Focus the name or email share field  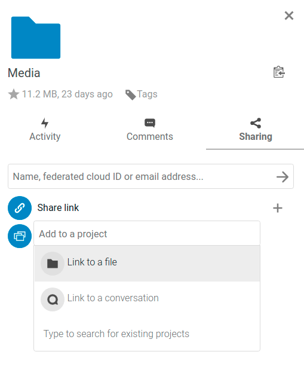(x=144, y=176)
